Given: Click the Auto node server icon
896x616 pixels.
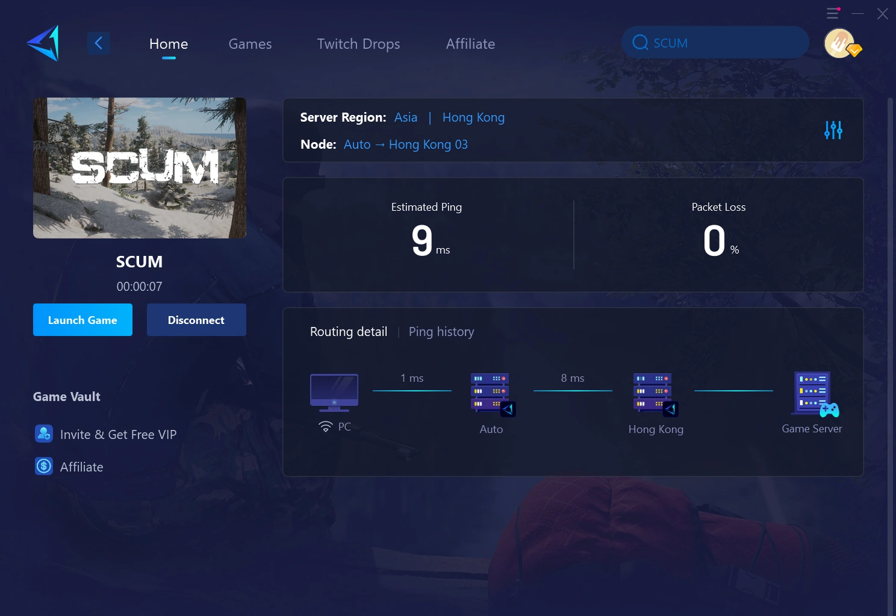Looking at the screenshot, I should (x=491, y=394).
